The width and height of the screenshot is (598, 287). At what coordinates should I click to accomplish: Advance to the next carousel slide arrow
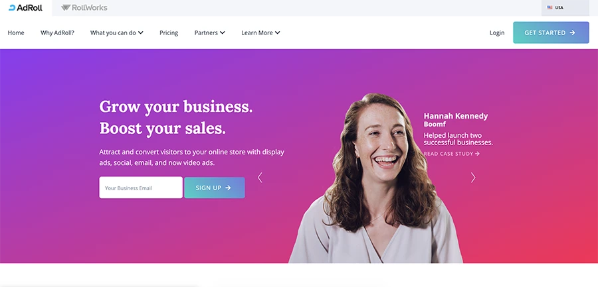[473, 178]
